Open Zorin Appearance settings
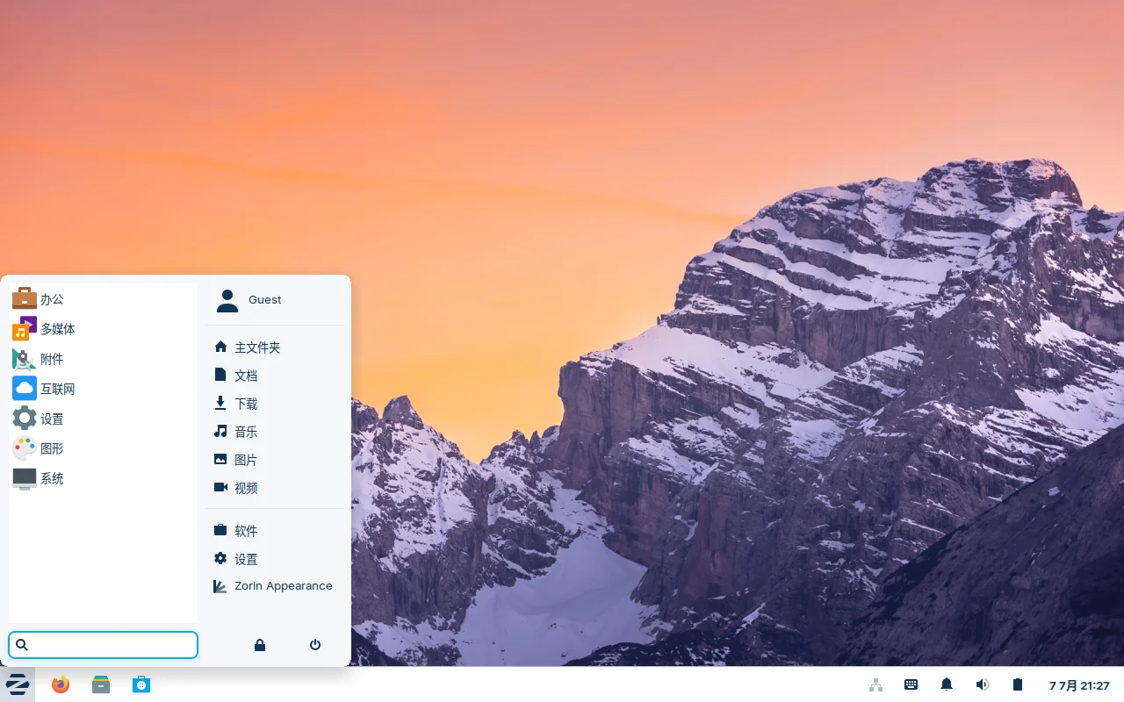 pyautogui.click(x=283, y=585)
